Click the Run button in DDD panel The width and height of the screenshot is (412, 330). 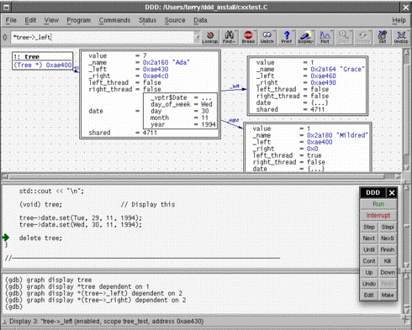pos(378,204)
